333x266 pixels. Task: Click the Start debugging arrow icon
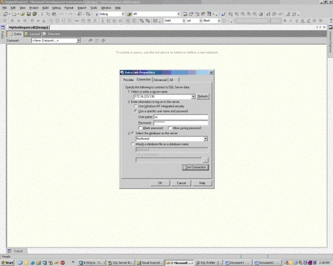(x=97, y=14)
